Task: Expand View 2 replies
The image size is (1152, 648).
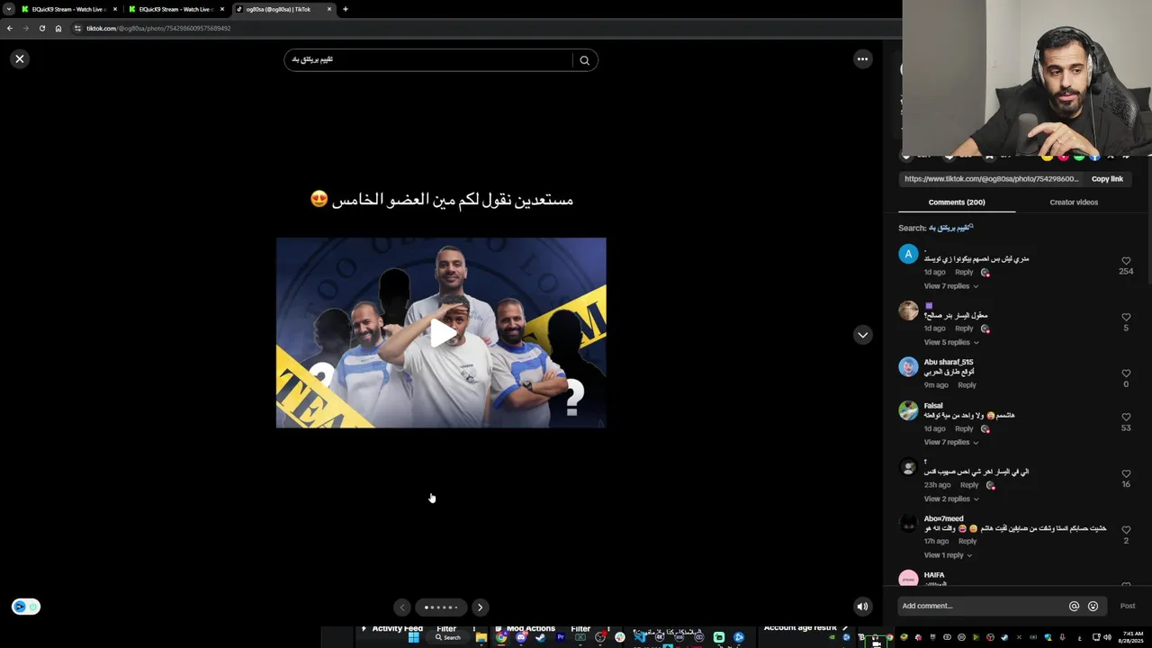Action: click(951, 499)
